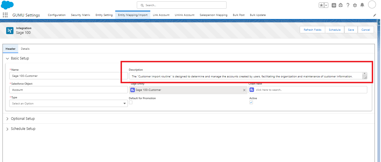Expand the Schedule Setup section
The image size is (381, 162).
(x=7, y=129)
